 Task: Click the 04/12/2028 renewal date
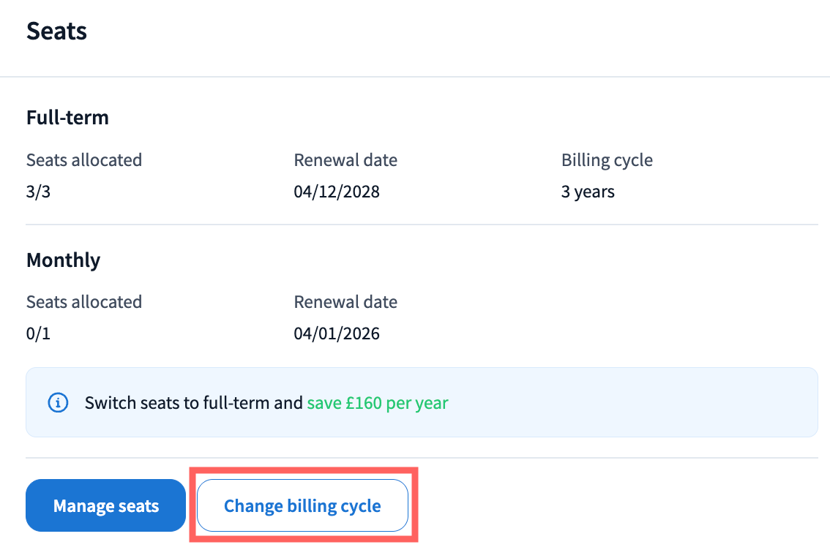click(337, 192)
